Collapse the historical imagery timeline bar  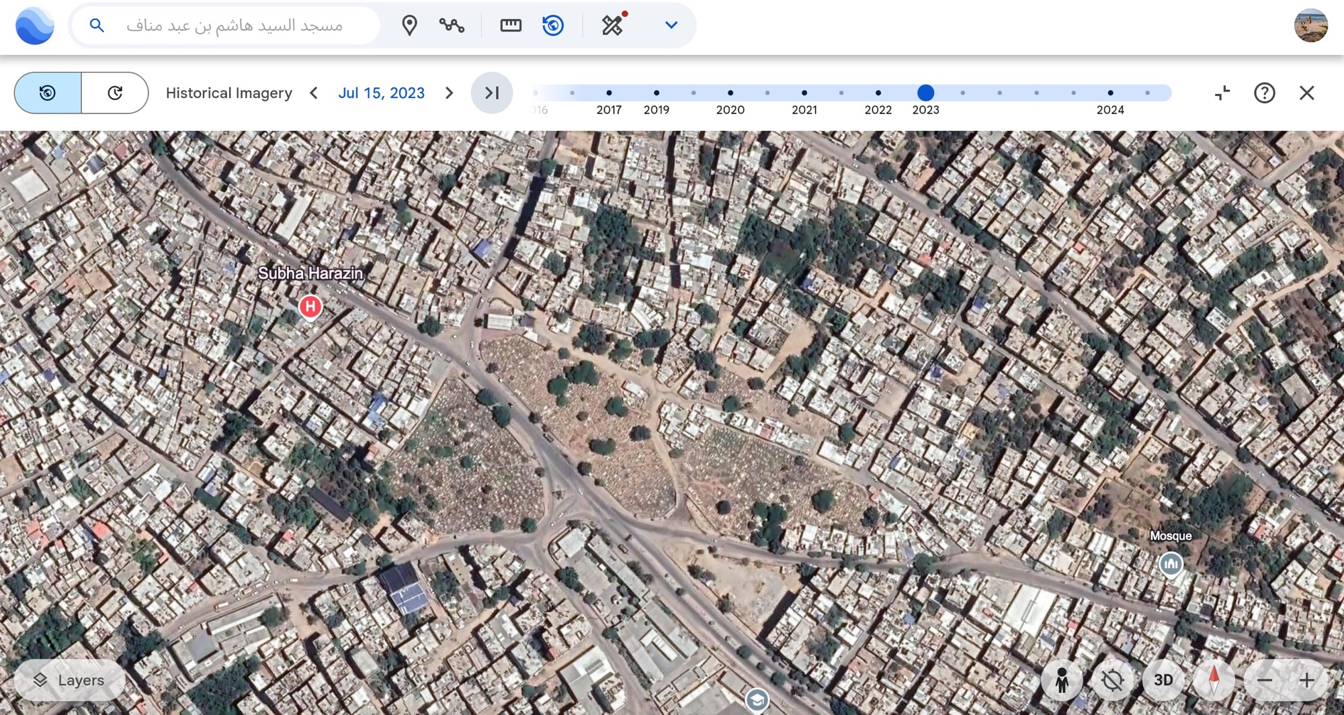[x=1222, y=93]
